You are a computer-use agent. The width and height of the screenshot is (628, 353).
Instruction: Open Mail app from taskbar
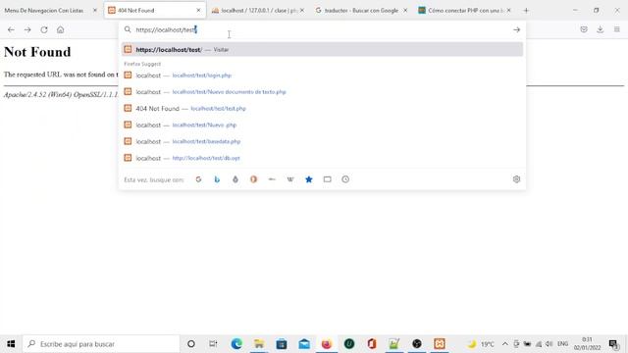304,344
